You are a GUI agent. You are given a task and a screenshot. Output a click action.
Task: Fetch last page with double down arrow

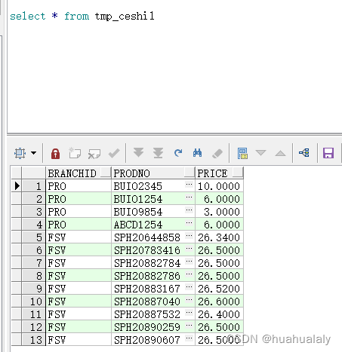pos(158,153)
